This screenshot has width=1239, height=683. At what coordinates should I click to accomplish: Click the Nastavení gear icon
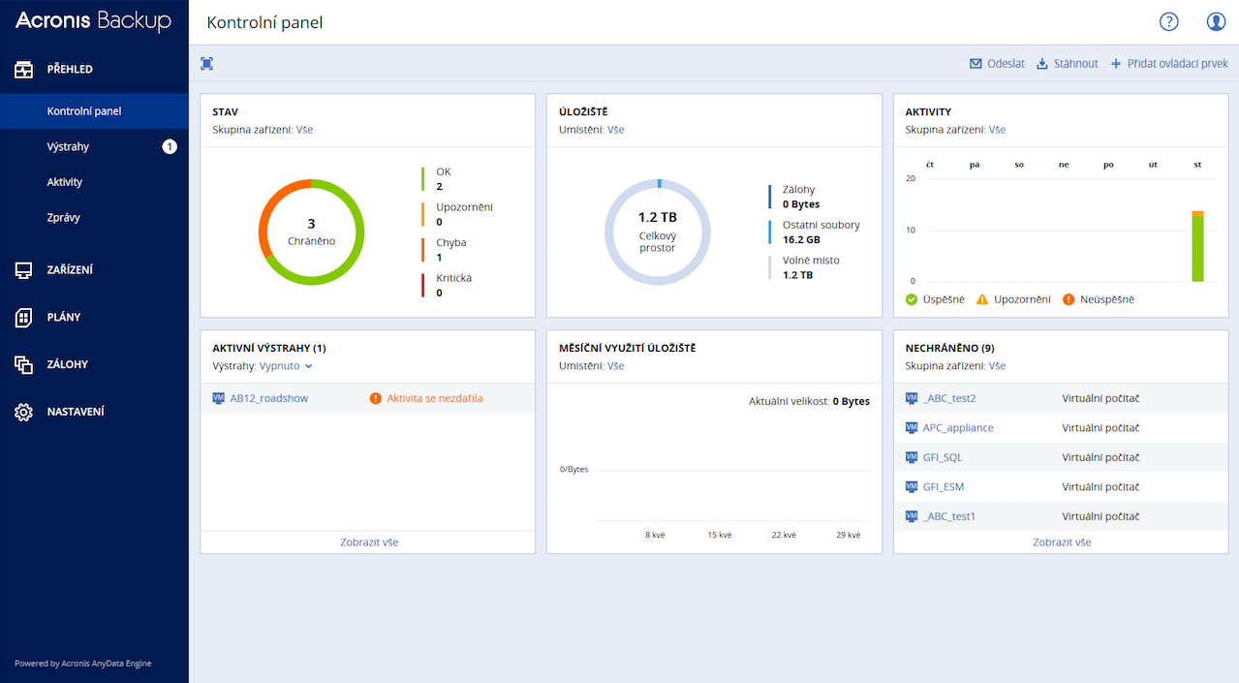tap(24, 412)
